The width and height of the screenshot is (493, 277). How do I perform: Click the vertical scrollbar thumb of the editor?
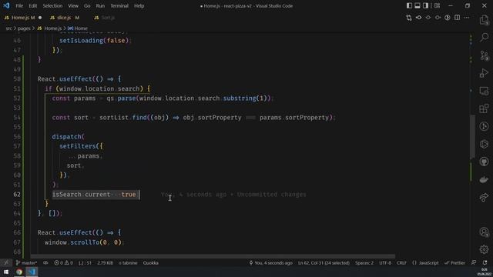[x=472, y=137]
